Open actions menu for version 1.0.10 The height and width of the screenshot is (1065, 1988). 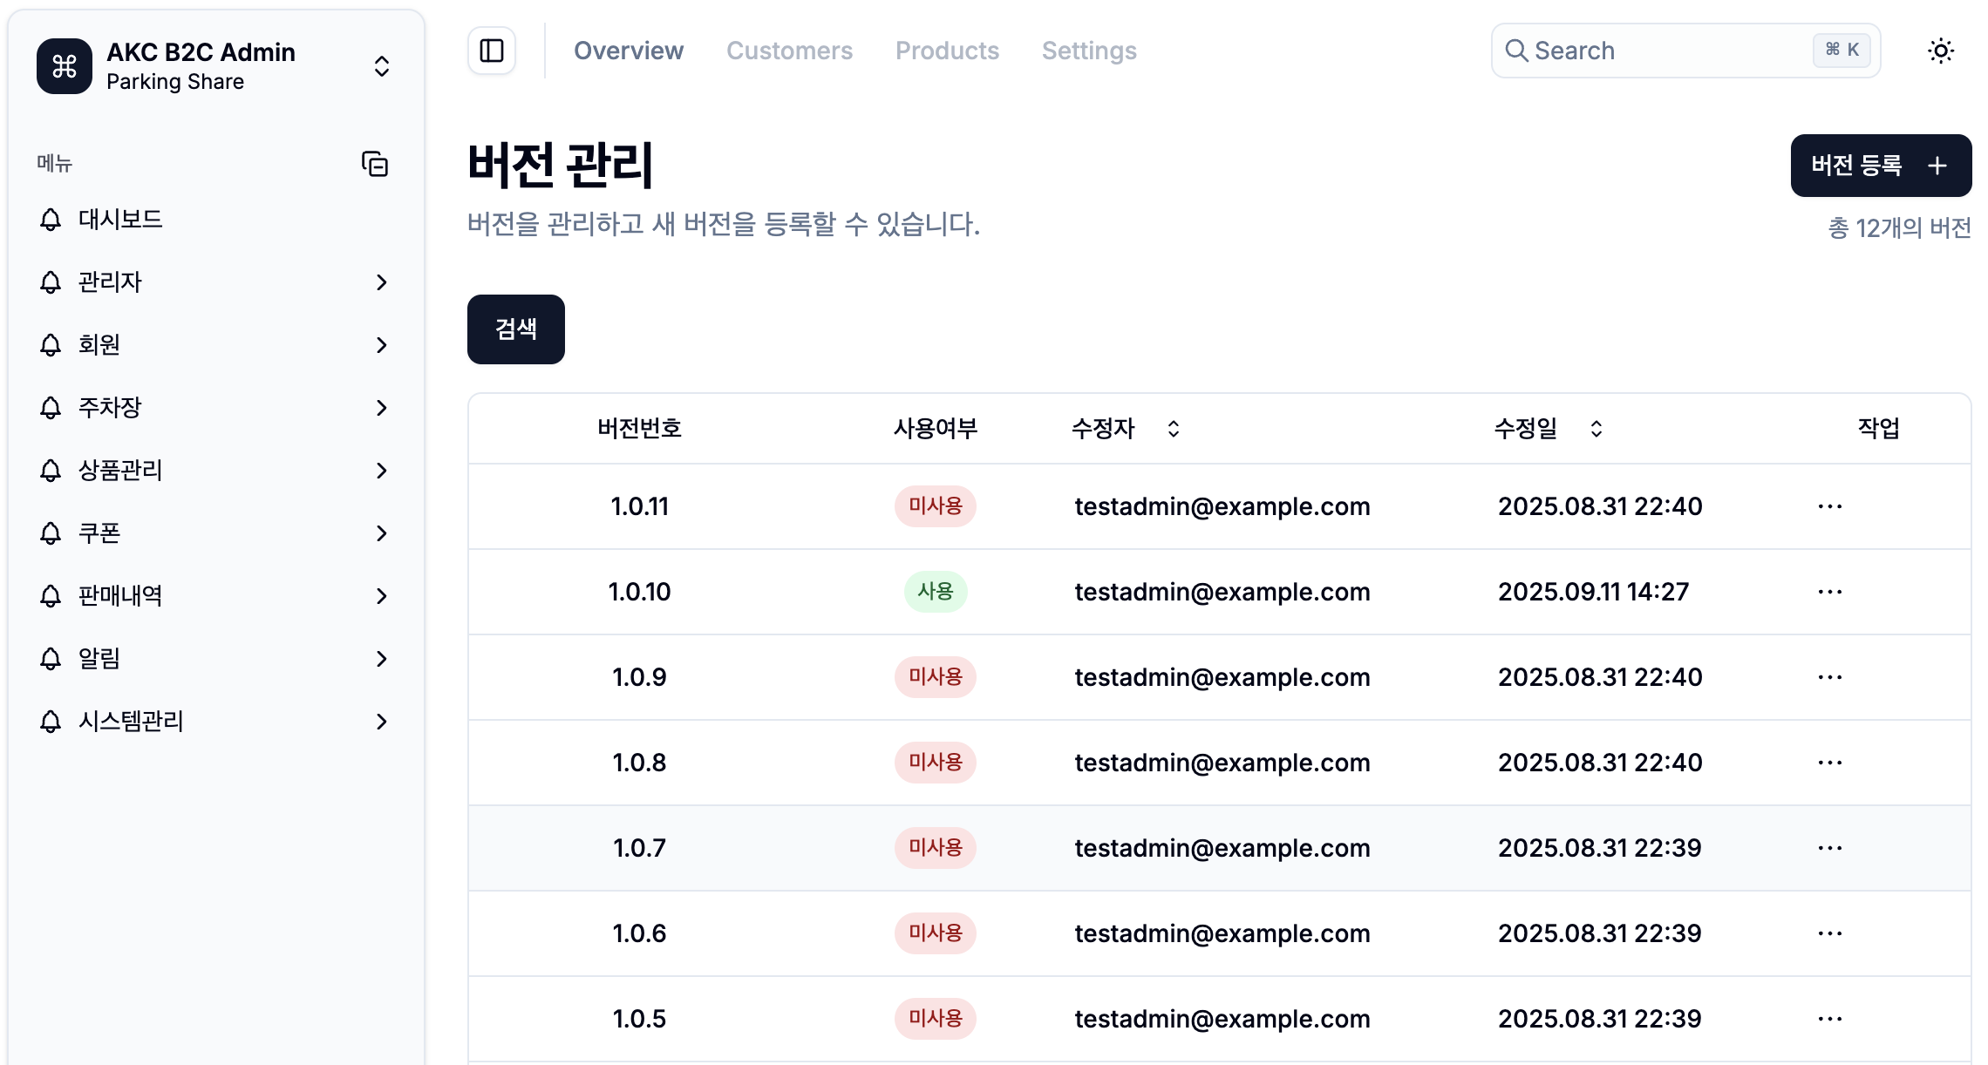[x=1829, y=592]
